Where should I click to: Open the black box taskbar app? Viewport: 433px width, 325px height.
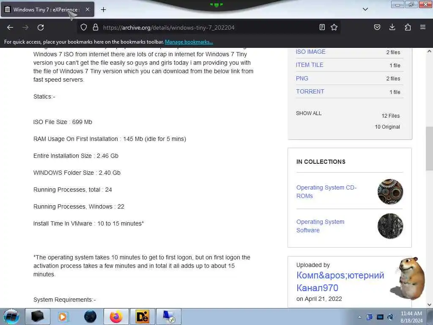point(38,317)
